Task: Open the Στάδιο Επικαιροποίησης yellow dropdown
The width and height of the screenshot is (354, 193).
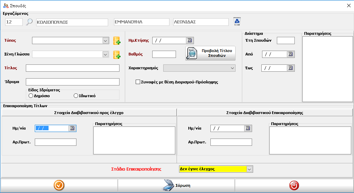Action: (249, 169)
